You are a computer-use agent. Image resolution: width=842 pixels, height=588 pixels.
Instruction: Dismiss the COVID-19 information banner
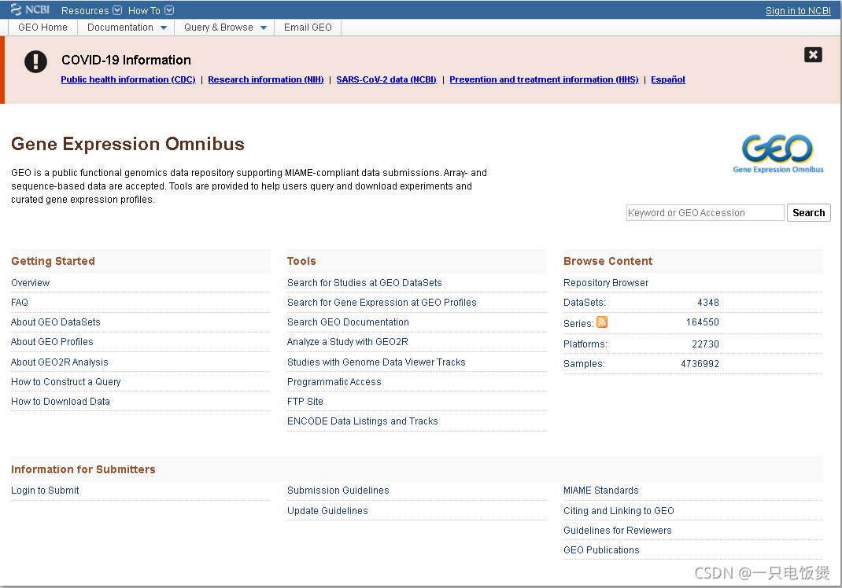[813, 55]
